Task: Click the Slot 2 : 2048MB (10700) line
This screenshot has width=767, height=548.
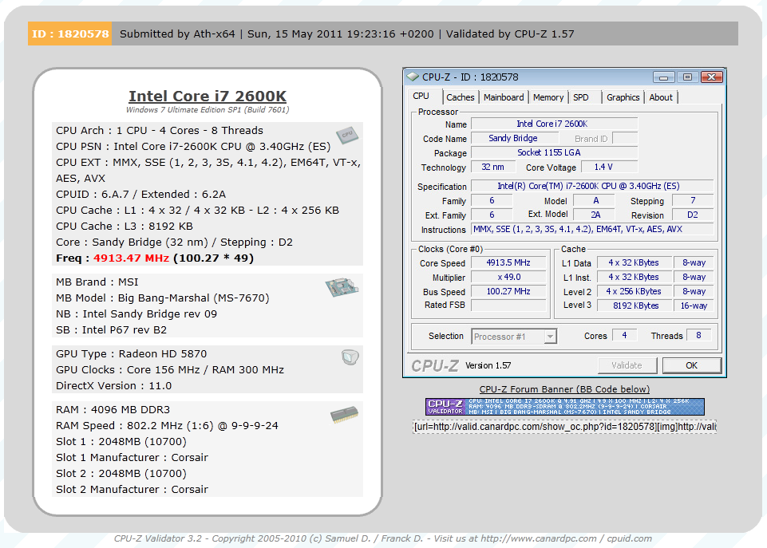Action: [121, 474]
